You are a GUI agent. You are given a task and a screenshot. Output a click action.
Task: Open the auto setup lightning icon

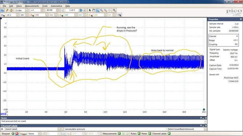click(7, 10)
